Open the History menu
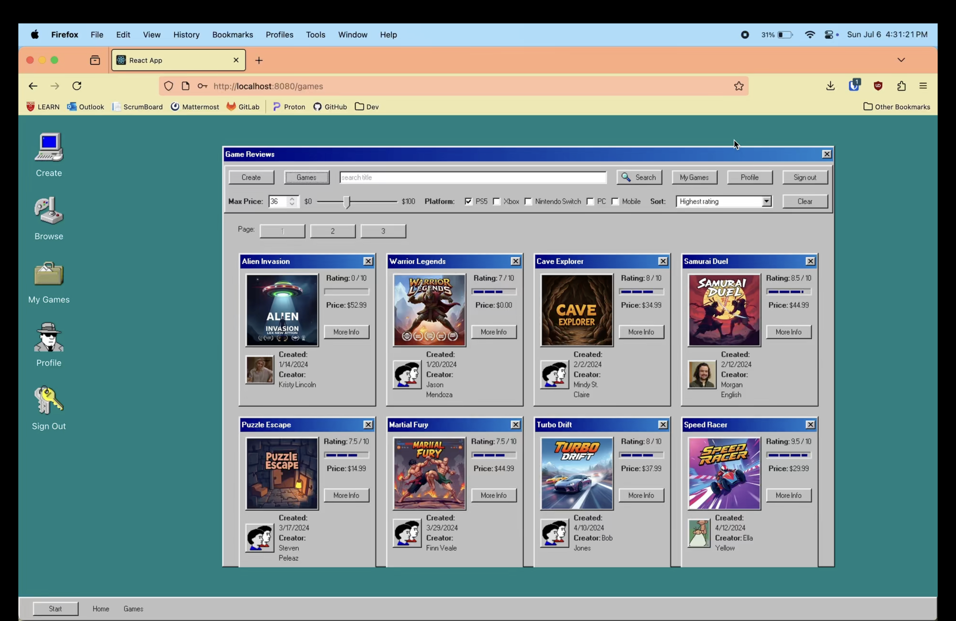Image resolution: width=956 pixels, height=621 pixels. click(187, 34)
